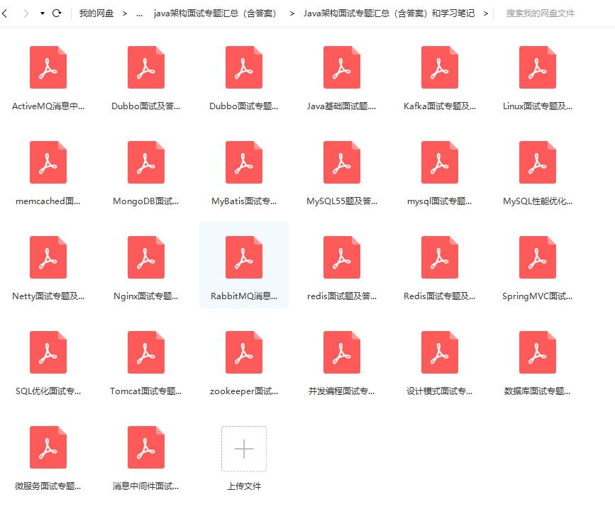Select the Redis面试专题及... PDF icon
The image size is (615, 509).
tap(440, 257)
